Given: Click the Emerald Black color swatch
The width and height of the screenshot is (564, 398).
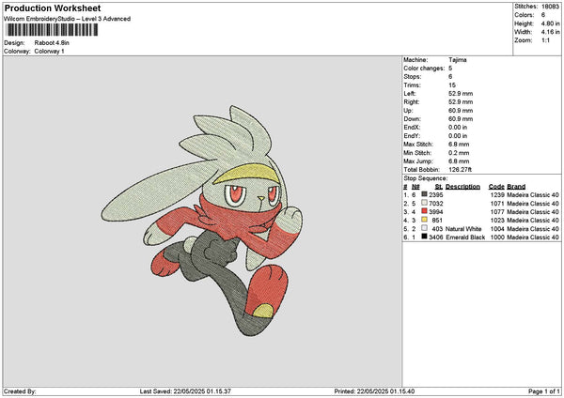Looking at the screenshot, I should click(425, 237).
